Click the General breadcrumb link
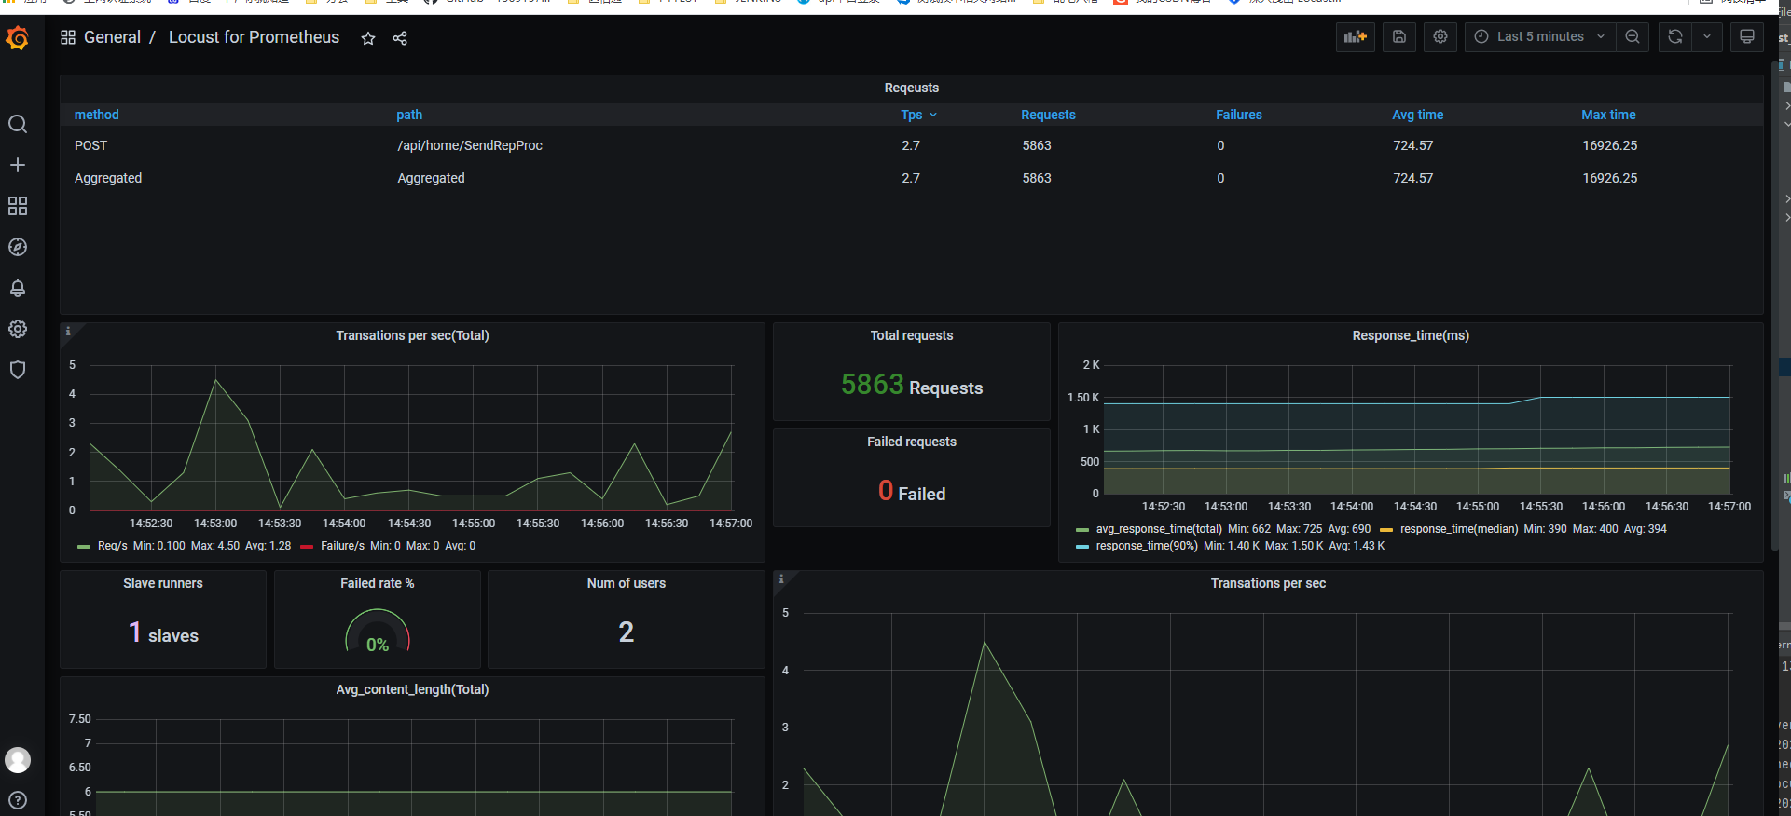The width and height of the screenshot is (1791, 816). [x=112, y=37]
